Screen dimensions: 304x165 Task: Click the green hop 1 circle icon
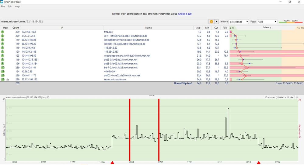pyautogui.click(x=2, y=32)
